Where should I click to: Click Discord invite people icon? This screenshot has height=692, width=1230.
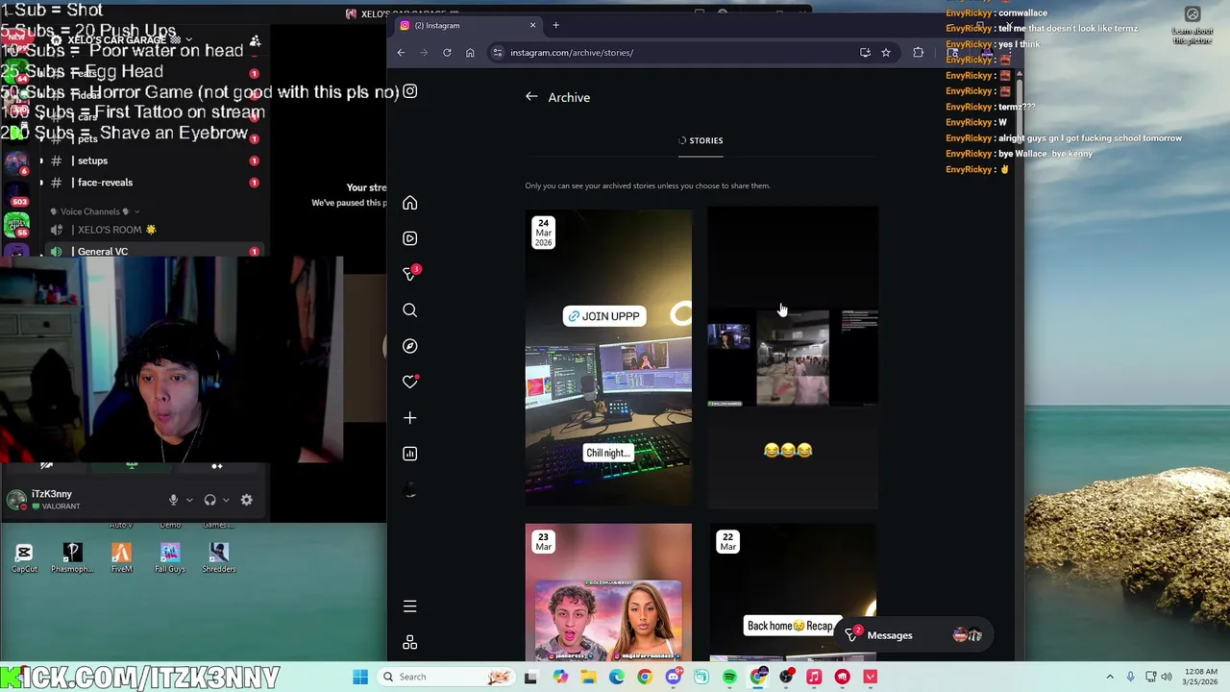point(255,41)
